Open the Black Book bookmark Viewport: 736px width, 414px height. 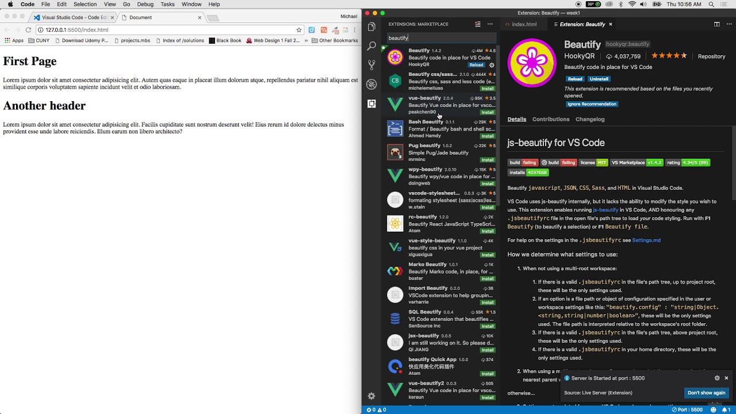(x=225, y=41)
